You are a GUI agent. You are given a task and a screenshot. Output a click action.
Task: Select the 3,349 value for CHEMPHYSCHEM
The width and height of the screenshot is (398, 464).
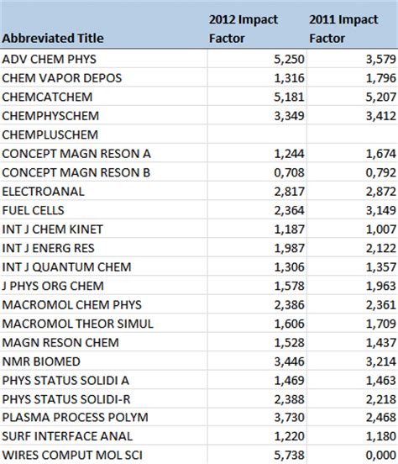point(289,116)
